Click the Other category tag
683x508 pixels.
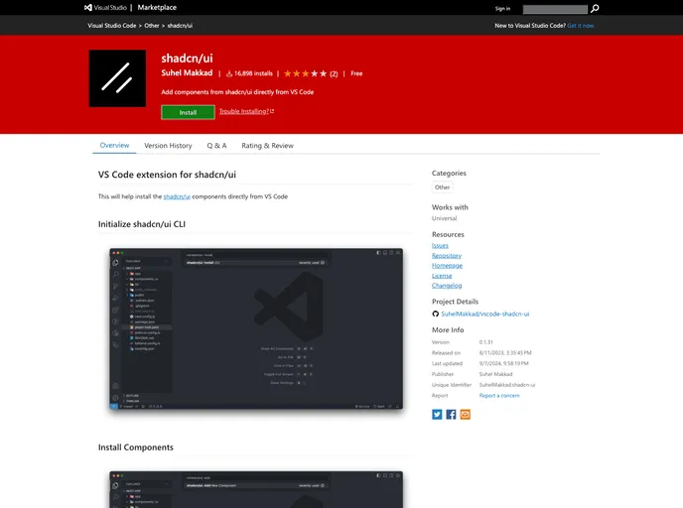(x=442, y=188)
